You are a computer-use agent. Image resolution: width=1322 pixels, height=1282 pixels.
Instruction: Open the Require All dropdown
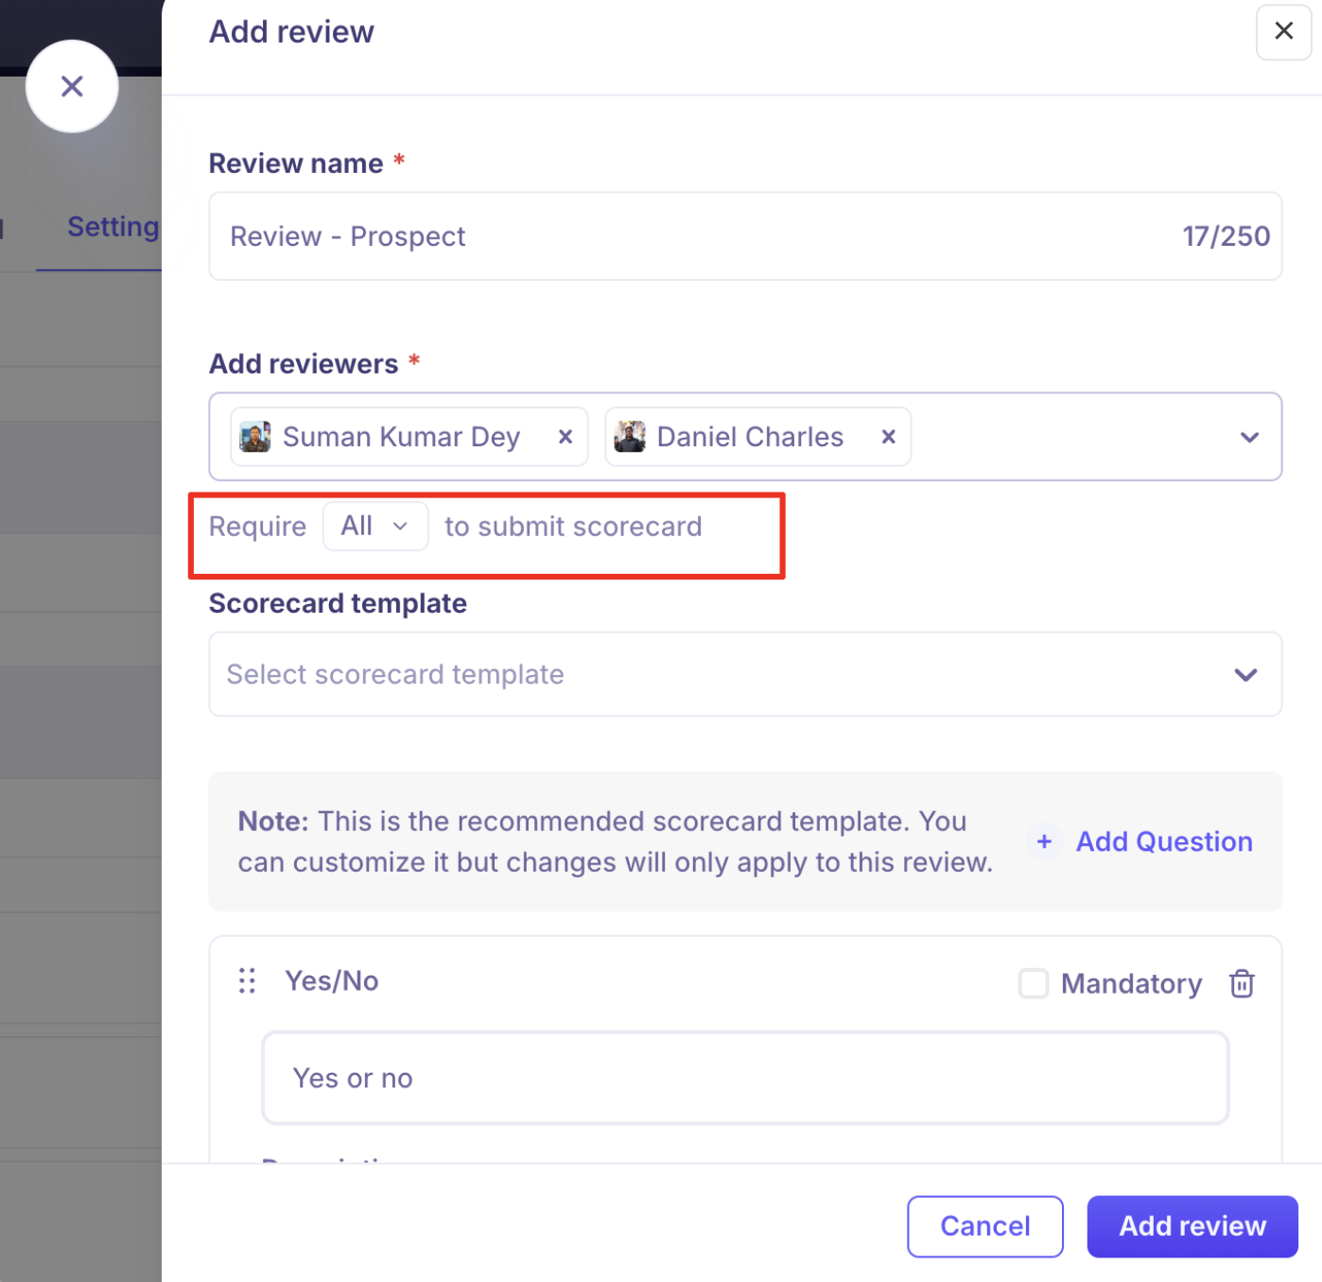click(375, 526)
